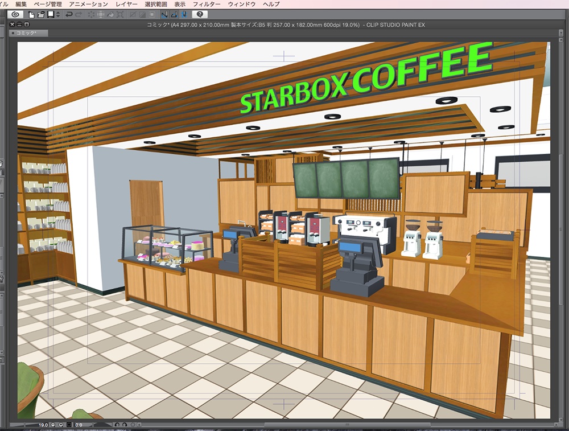Toggle Snap to Ruler
The width and height of the screenshot is (569, 431).
tap(164, 15)
